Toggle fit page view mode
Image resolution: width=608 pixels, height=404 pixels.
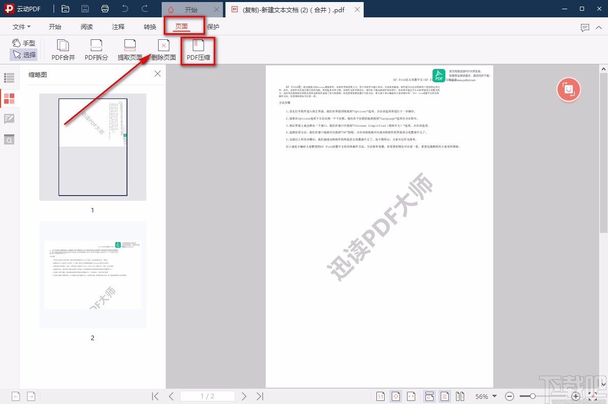[396, 396]
